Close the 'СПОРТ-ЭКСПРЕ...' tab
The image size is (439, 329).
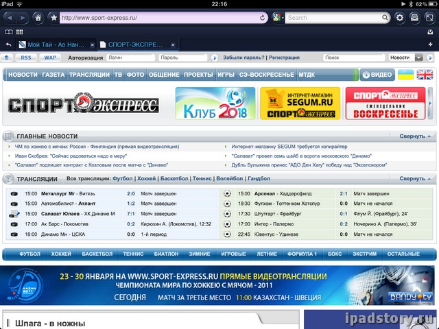(173, 45)
